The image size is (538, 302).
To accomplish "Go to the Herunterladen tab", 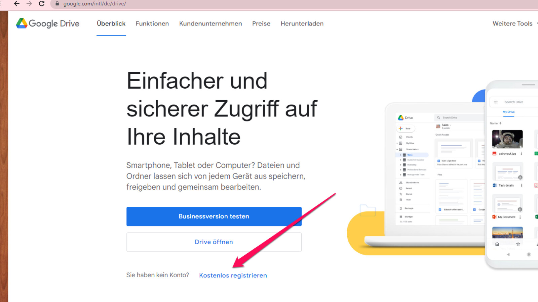I will (x=302, y=23).
